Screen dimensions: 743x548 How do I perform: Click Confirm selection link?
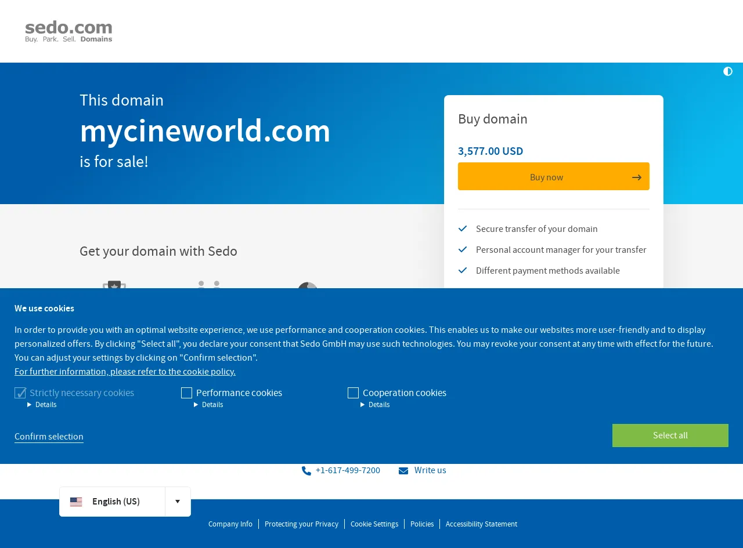[49, 437]
